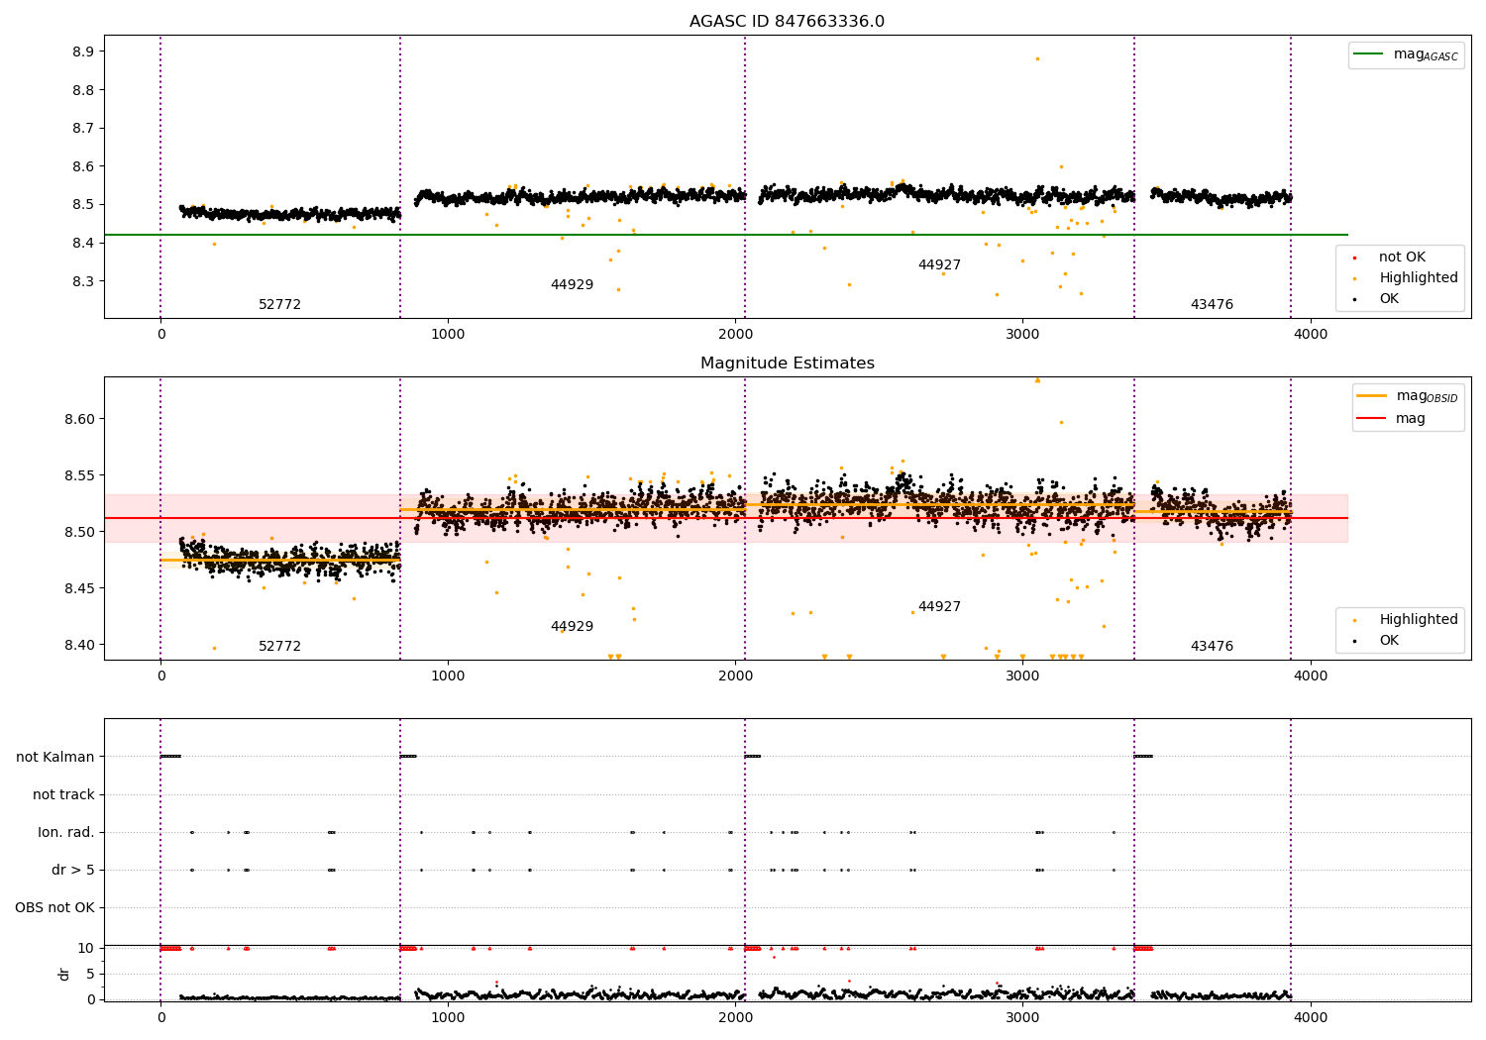Click the title 'AGASC ID 847663336.0'

787,22
